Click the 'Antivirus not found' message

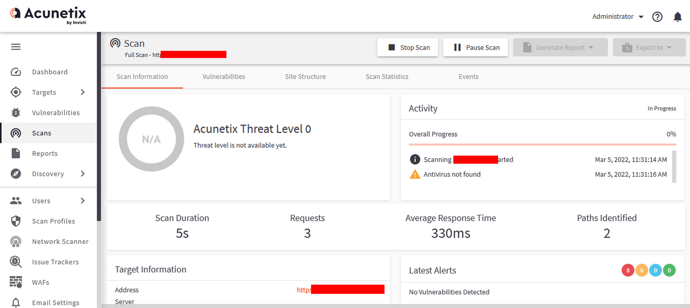pyautogui.click(x=452, y=174)
